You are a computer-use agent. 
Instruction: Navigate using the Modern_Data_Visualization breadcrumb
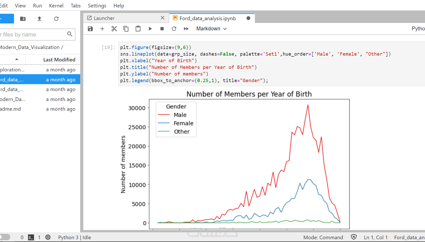(x=30, y=47)
